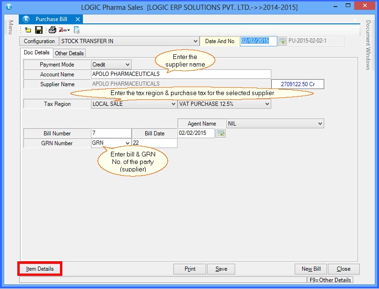The width and height of the screenshot is (379, 289).
Task: Open the Bill Date calendar picker
Action: pyautogui.click(x=220, y=133)
